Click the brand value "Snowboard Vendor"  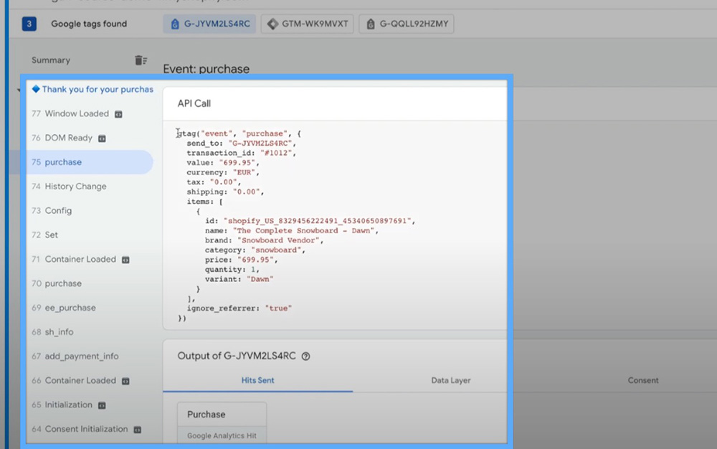(x=278, y=240)
